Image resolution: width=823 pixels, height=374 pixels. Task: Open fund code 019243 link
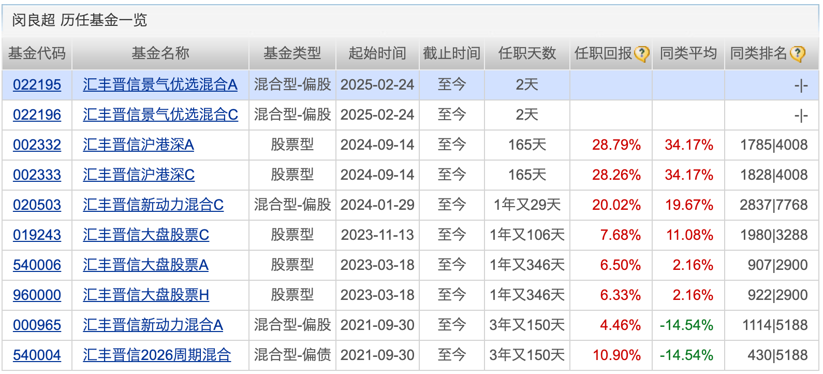click(37, 235)
